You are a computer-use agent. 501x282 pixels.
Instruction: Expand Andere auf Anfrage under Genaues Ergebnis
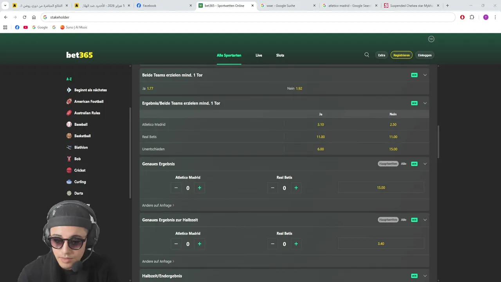coord(158,205)
